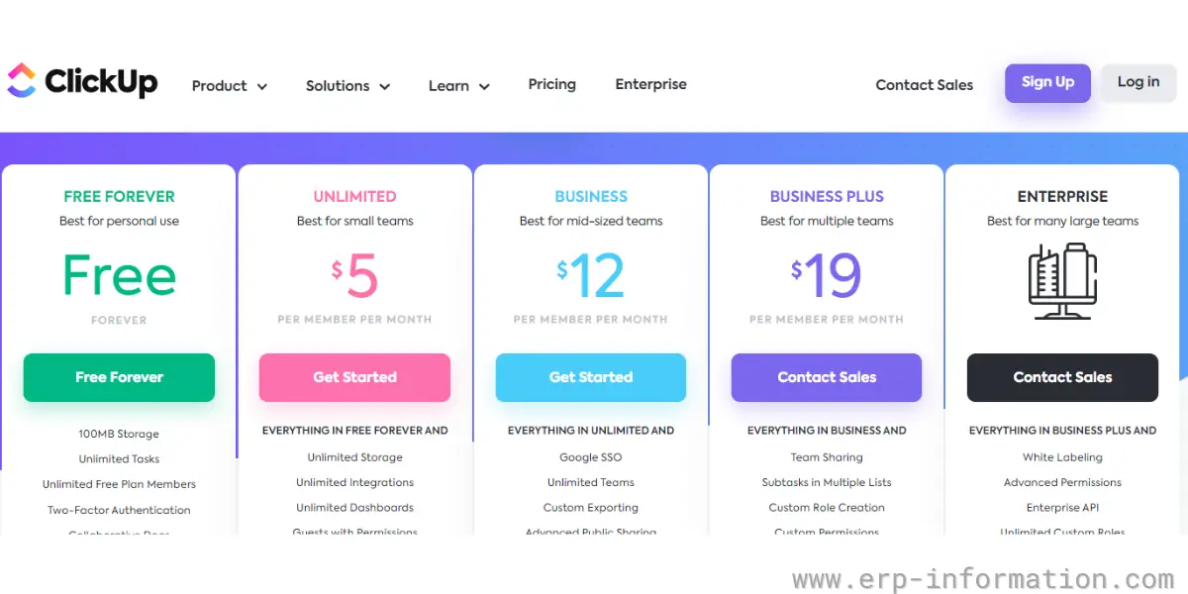Expand the Product dropdown menu
Image resolution: width=1188 pixels, height=594 pixels.
(x=230, y=86)
